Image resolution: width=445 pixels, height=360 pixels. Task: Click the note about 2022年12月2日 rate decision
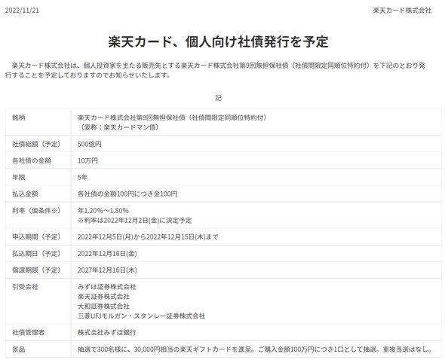(135, 220)
